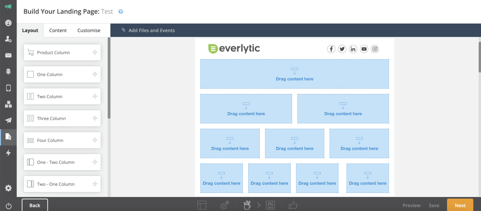Click the thumbs-up step icon in footer
The image size is (481, 211).
[x=293, y=205]
